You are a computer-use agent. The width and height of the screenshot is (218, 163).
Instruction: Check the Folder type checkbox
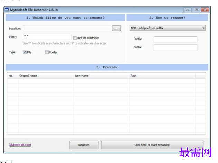click(47, 52)
